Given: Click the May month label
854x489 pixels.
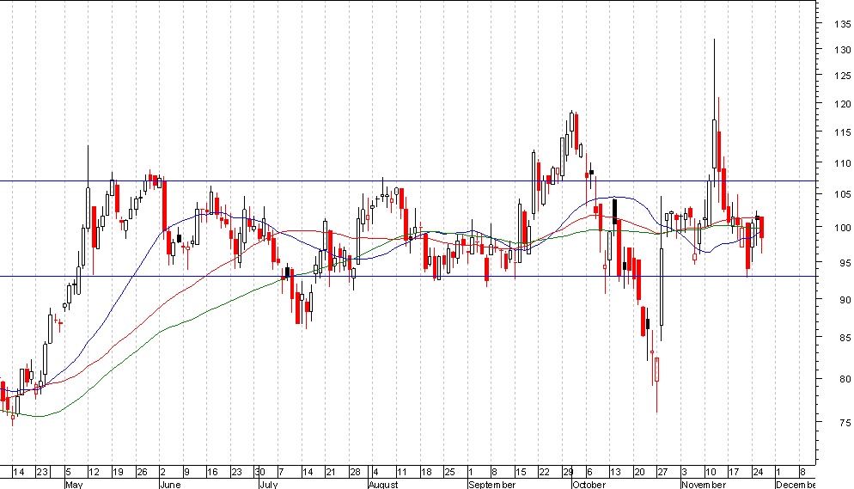Looking at the screenshot, I should pyautogui.click(x=74, y=484).
